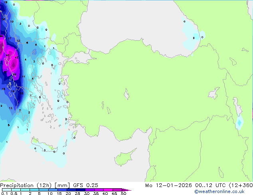Click the '30' legend scale label
The height and width of the screenshot is (195, 253).
[87, 193]
